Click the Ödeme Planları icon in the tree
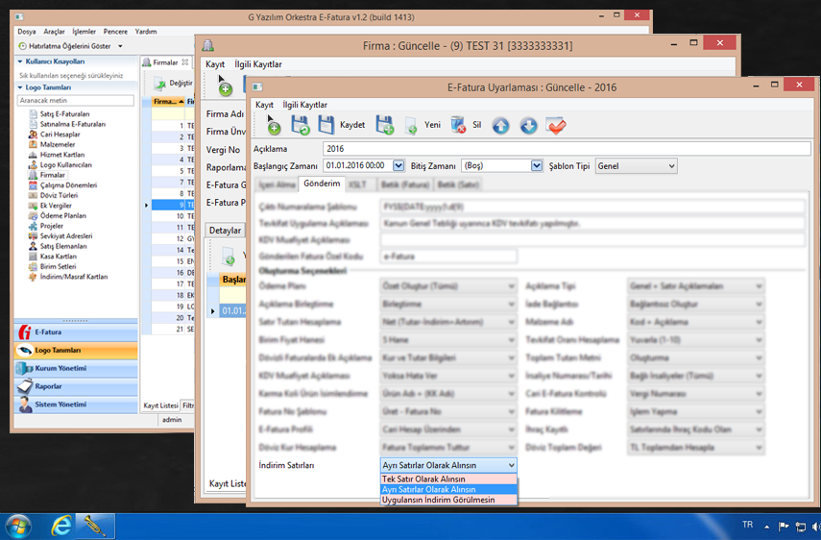Image resolution: width=821 pixels, height=540 pixels. point(33,215)
